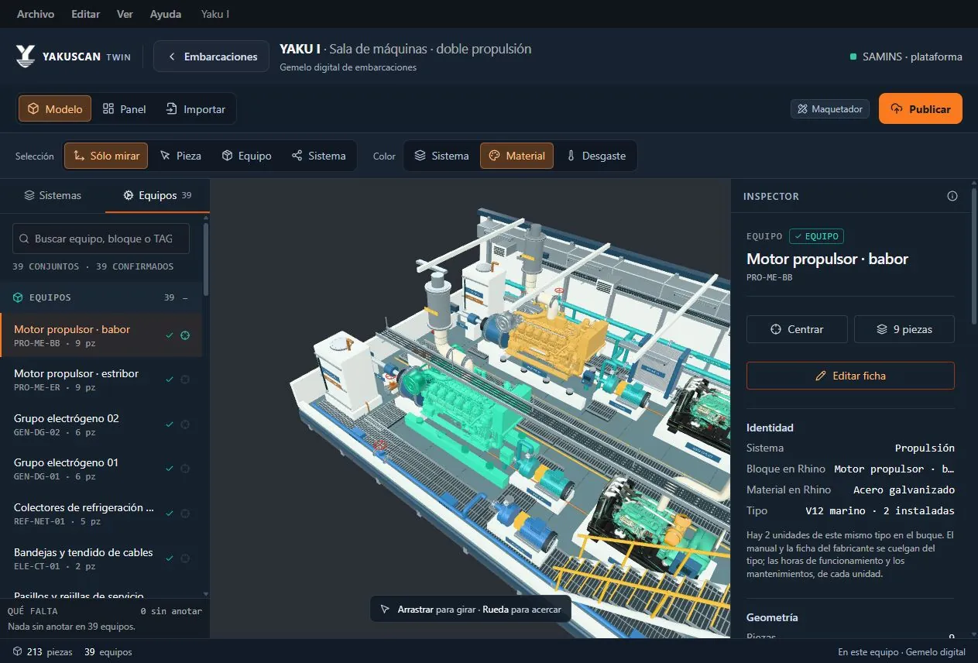Screen dimensions: 978x663
Task: Click the Centrar button
Action: [x=797, y=329]
